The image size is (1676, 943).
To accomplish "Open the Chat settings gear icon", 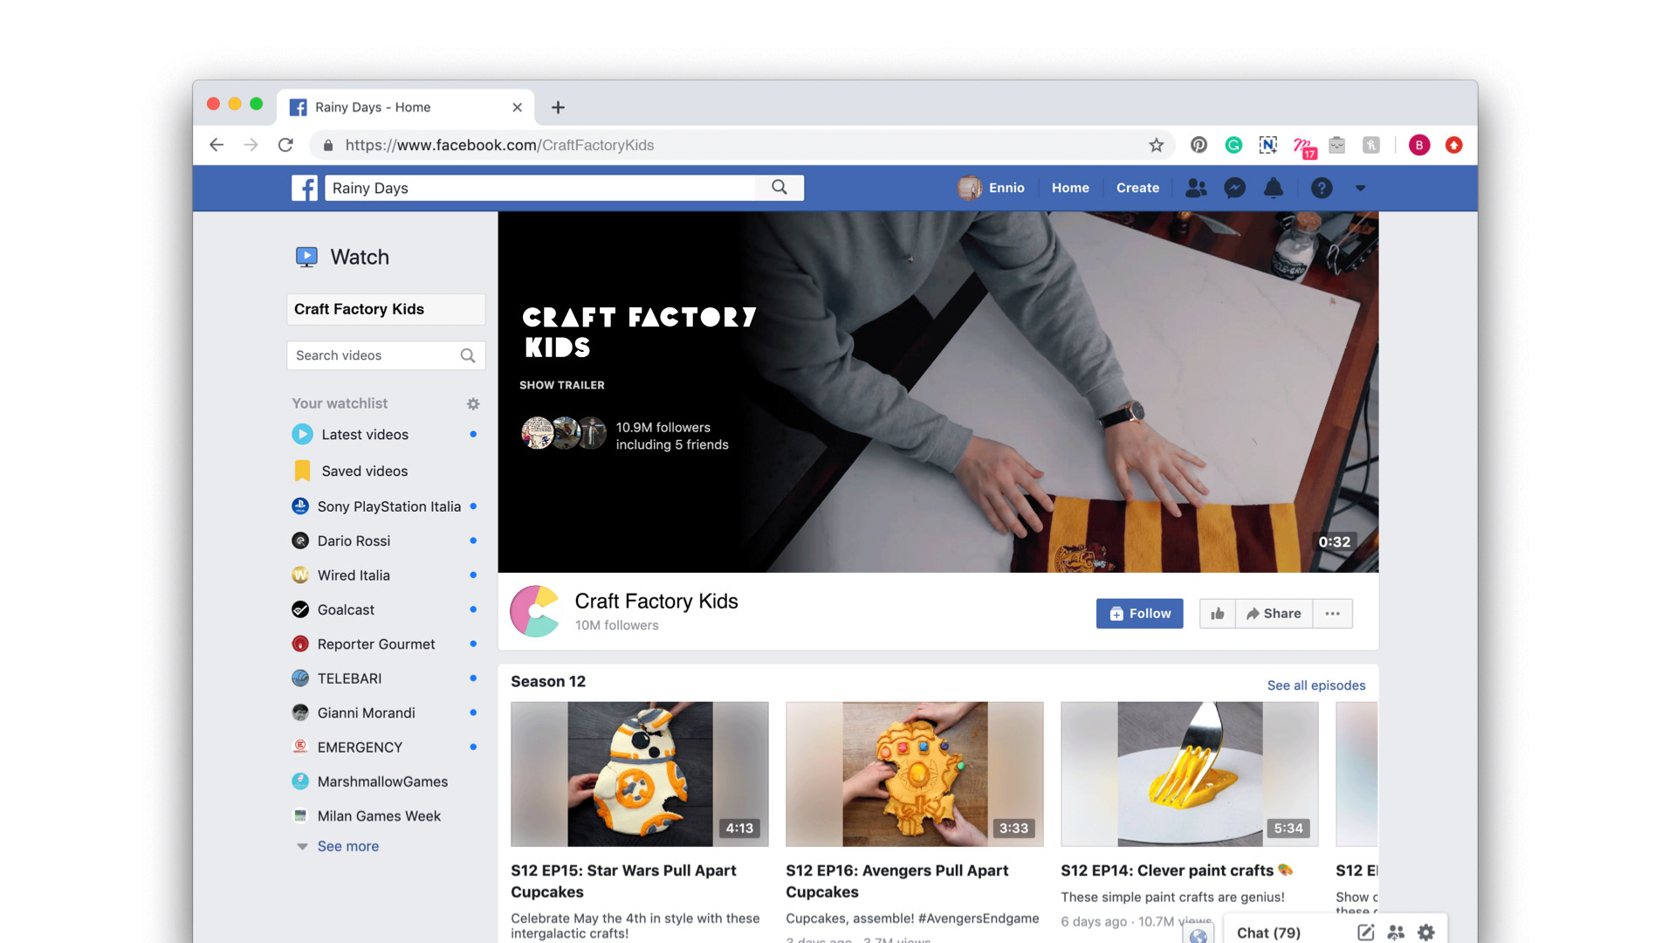I will (x=1426, y=933).
